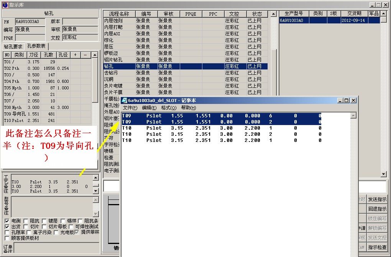Click the + column button in the hole table
Viewport: 391px width, 257px height.
(75, 54)
